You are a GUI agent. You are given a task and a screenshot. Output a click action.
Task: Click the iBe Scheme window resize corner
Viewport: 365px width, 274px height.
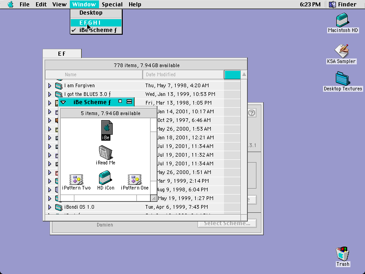click(x=154, y=199)
